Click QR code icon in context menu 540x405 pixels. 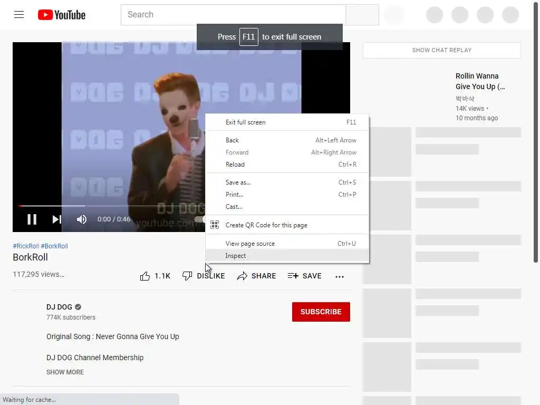[215, 225]
